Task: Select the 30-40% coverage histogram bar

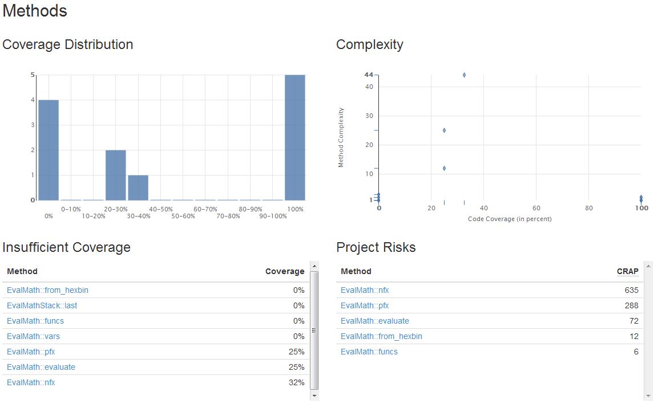Action: [138, 187]
